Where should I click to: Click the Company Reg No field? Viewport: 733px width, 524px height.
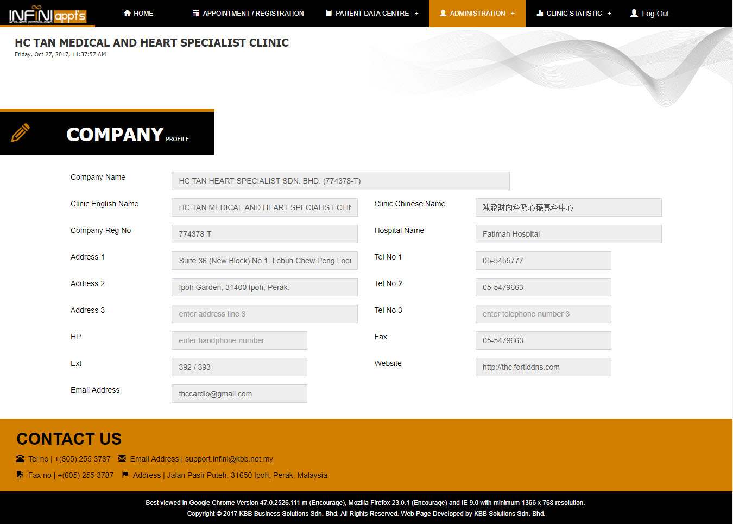click(264, 234)
